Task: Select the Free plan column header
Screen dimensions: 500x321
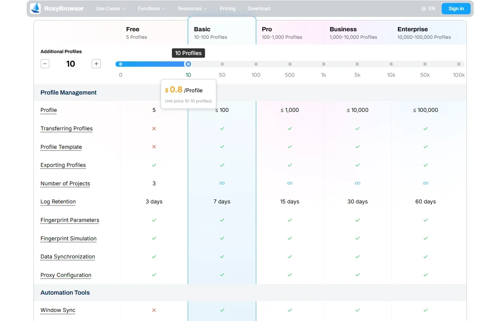Action: coord(154,33)
